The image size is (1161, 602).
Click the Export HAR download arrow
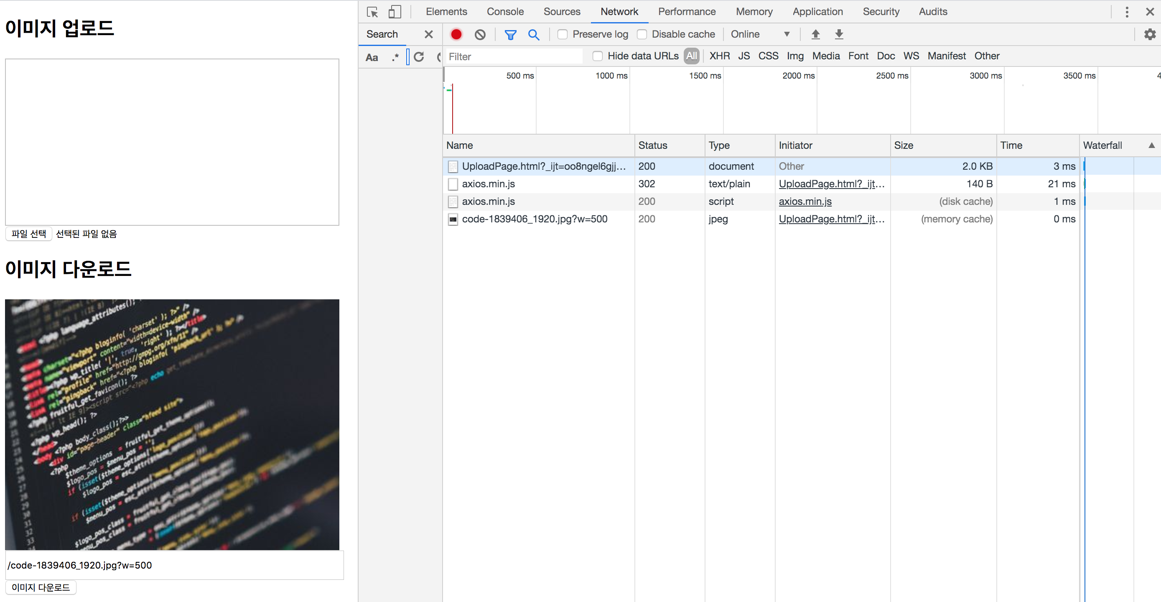pyautogui.click(x=839, y=34)
